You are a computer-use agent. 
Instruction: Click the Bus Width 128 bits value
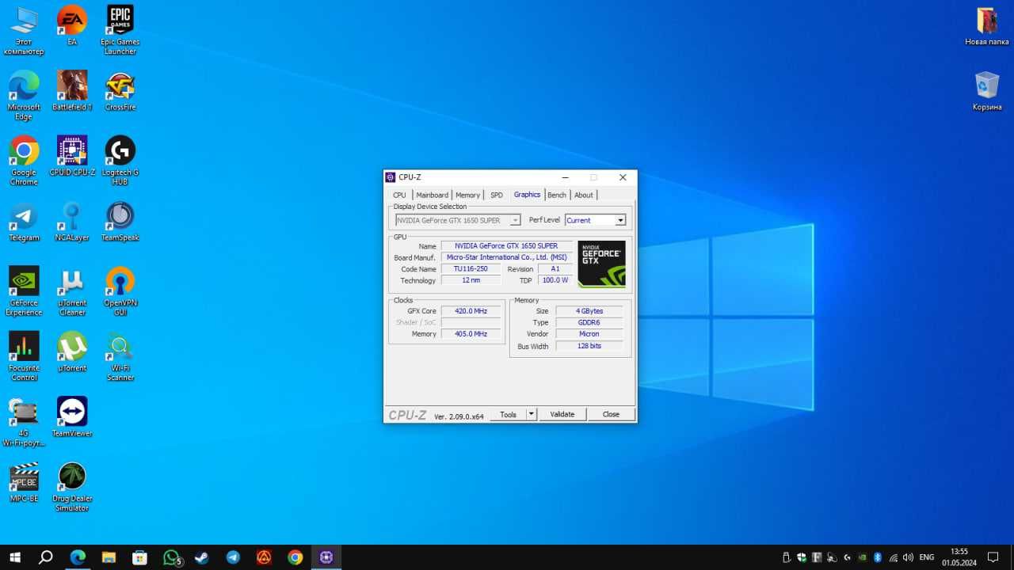coord(589,346)
